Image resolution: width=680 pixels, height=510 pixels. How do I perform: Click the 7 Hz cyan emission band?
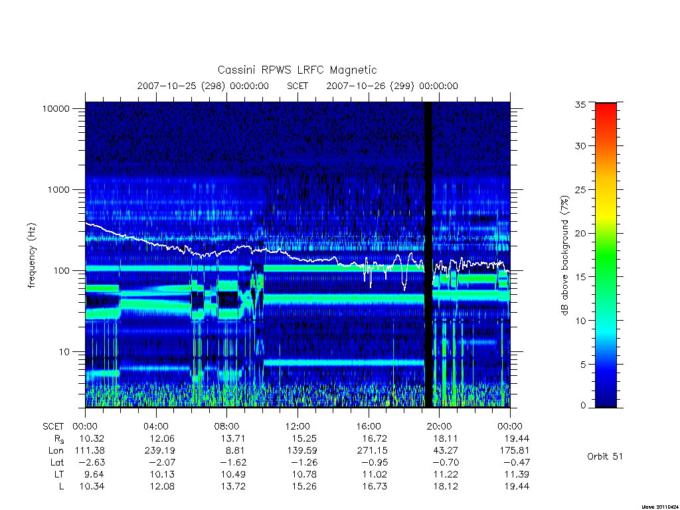click(343, 362)
